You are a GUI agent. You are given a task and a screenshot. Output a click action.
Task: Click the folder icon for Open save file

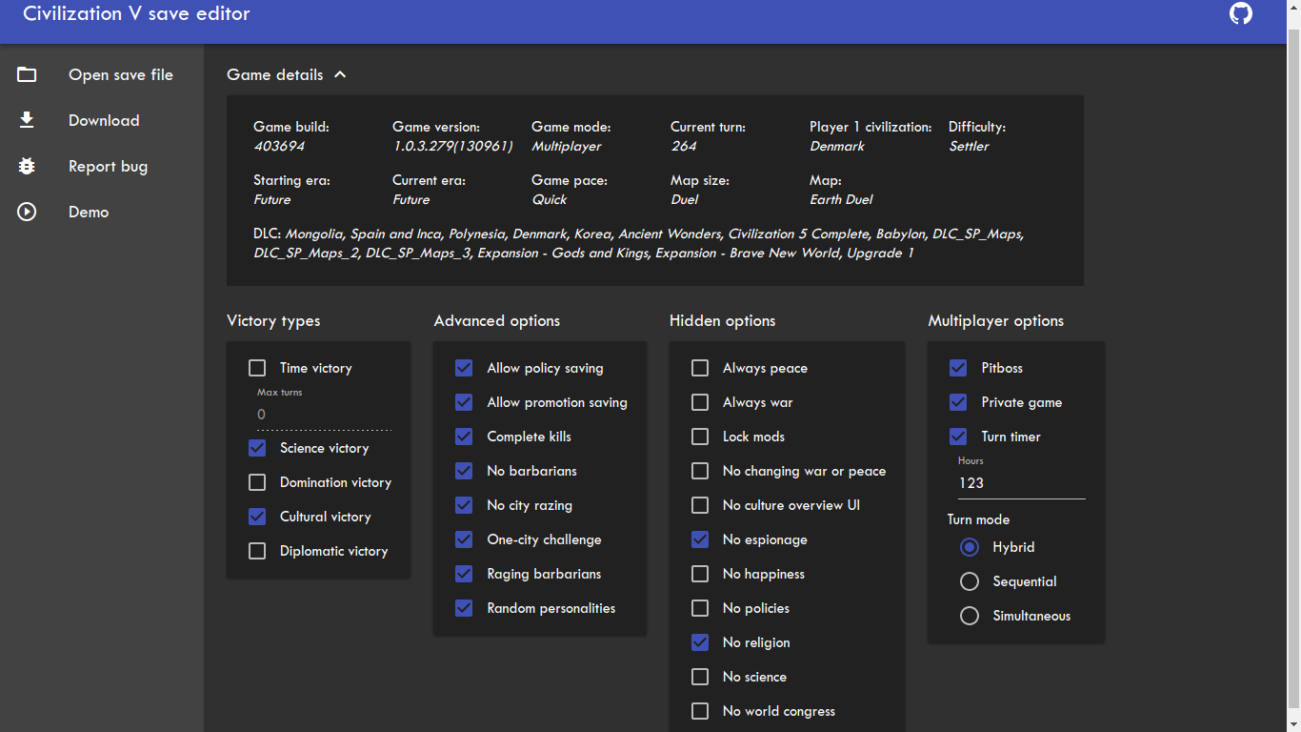coord(27,74)
